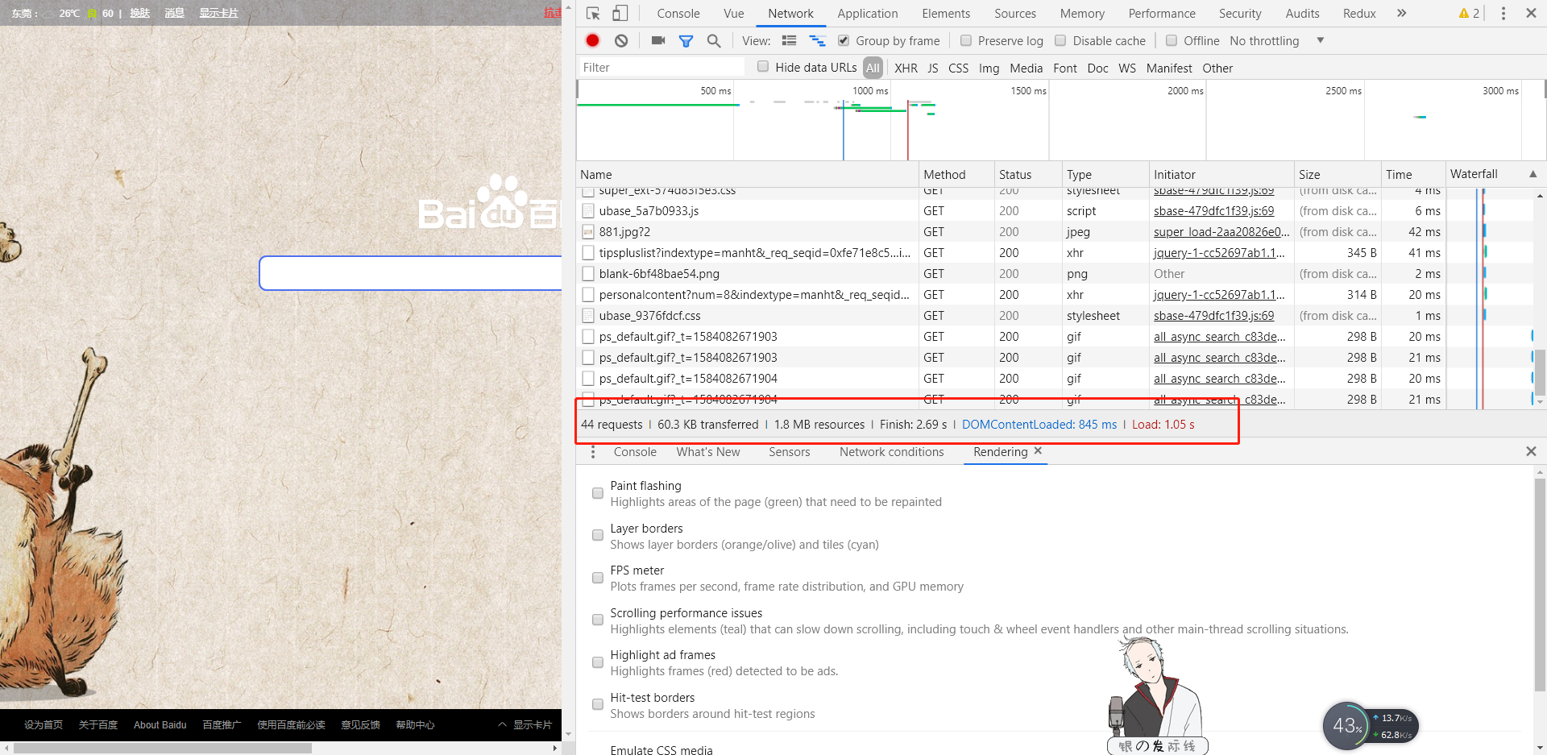Open the sbase-479dfc1f39.js:69 initiator link

pyautogui.click(x=1213, y=210)
